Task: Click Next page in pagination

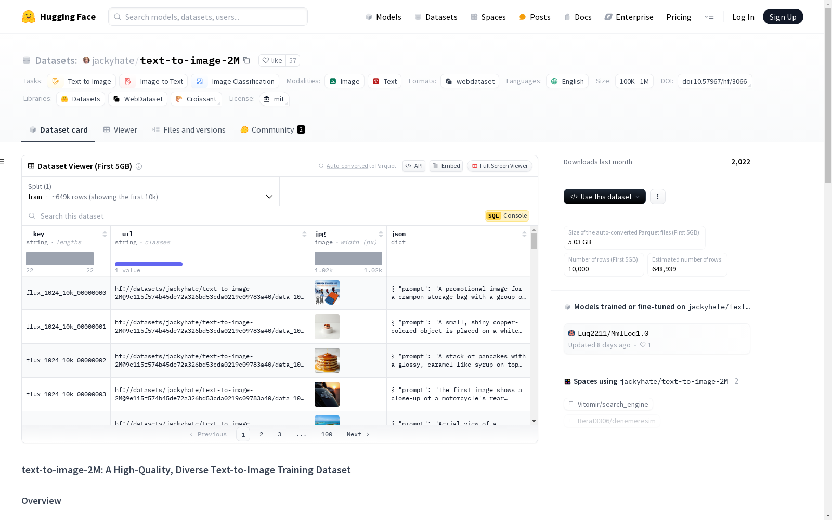Action: [358, 434]
